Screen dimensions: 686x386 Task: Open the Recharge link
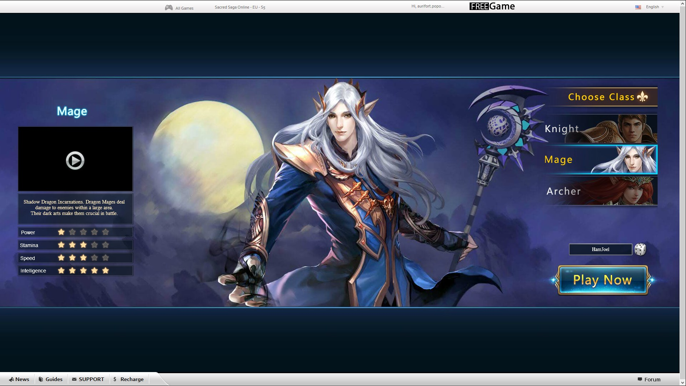click(x=128, y=379)
